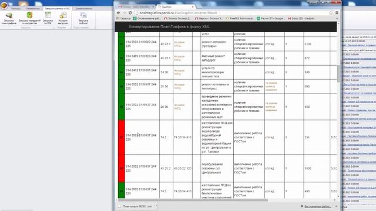376x211 pixels.
Task: Click the '1000' value in the red row
Action: tap(308, 168)
